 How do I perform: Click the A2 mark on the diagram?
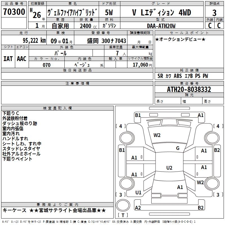coord(138,208)
